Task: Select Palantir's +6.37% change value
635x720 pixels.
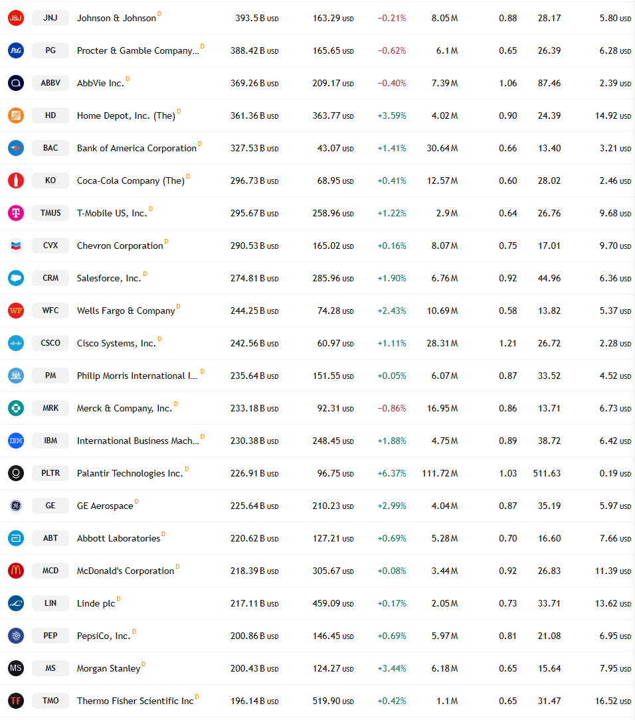Action: click(x=392, y=473)
